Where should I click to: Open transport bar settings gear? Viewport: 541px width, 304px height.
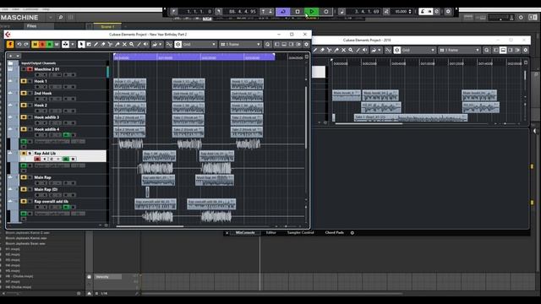tap(448, 11)
